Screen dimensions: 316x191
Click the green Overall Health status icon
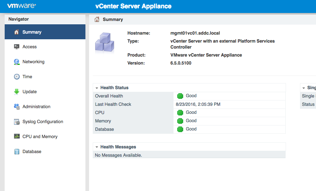click(x=180, y=96)
